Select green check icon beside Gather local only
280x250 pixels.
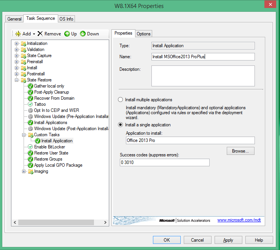click(x=31, y=86)
